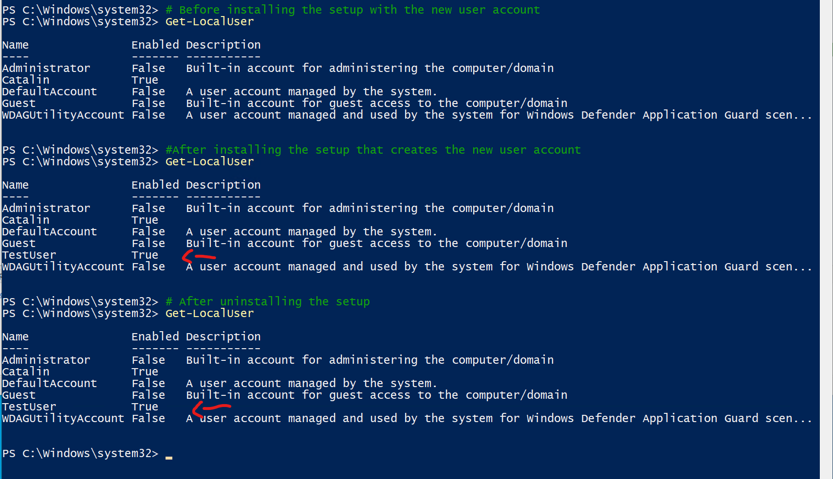Click WDAGUtilityAccount in the last user listing
The width and height of the screenshot is (833, 479).
pos(63,419)
